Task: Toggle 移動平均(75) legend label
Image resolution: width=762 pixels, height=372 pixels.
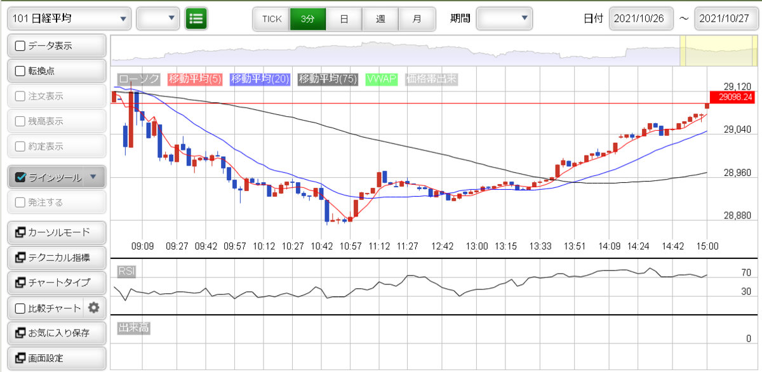Action: click(x=328, y=79)
